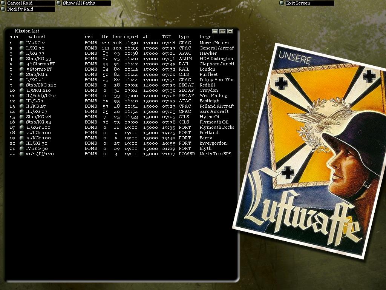This screenshot has width=386, height=290.
Task: Click the 'alt' column header
Action: click(x=146, y=37)
